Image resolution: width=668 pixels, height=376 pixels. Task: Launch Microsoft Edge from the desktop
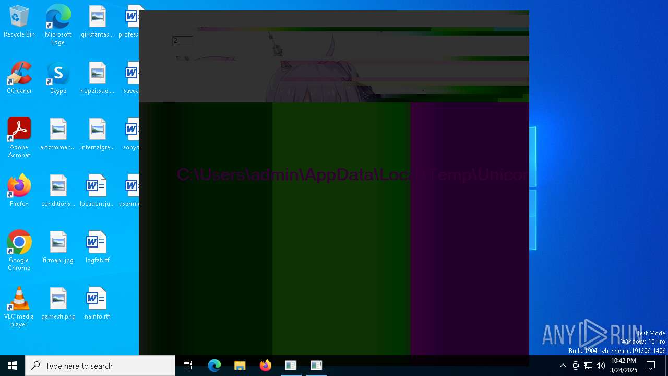(58, 25)
